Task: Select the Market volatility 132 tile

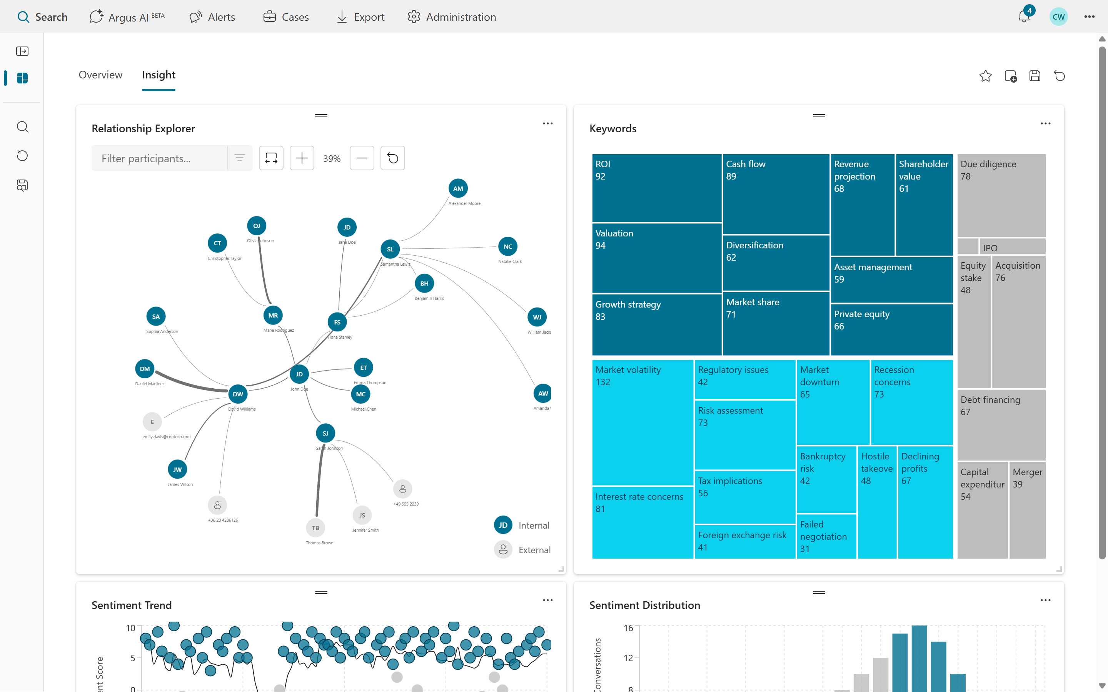Action: click(x=642, y=423)
